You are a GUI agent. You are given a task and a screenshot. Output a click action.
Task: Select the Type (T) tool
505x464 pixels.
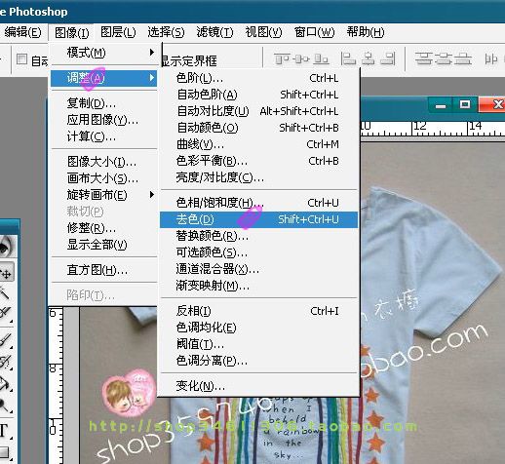point(5,431)
